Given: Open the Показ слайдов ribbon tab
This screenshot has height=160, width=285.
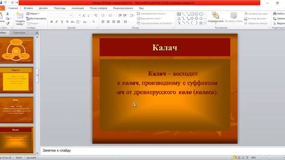Looking at the screenshot, I should pyautogui.click(x=98, y=8).
